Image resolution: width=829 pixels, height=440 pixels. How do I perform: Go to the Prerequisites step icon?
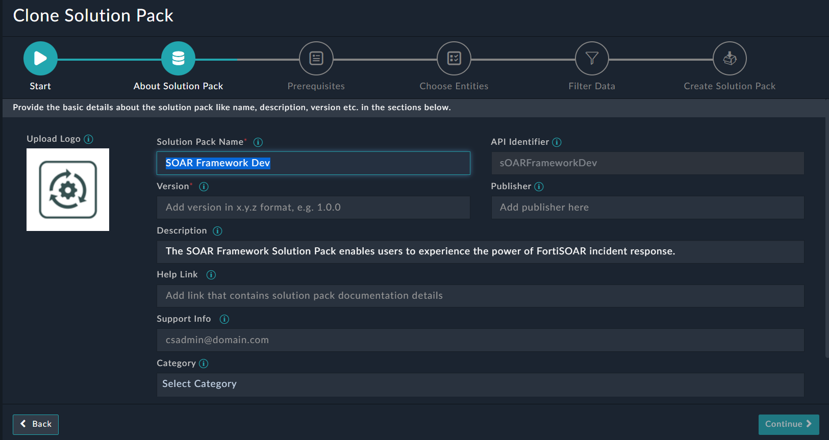coord(316,59)
